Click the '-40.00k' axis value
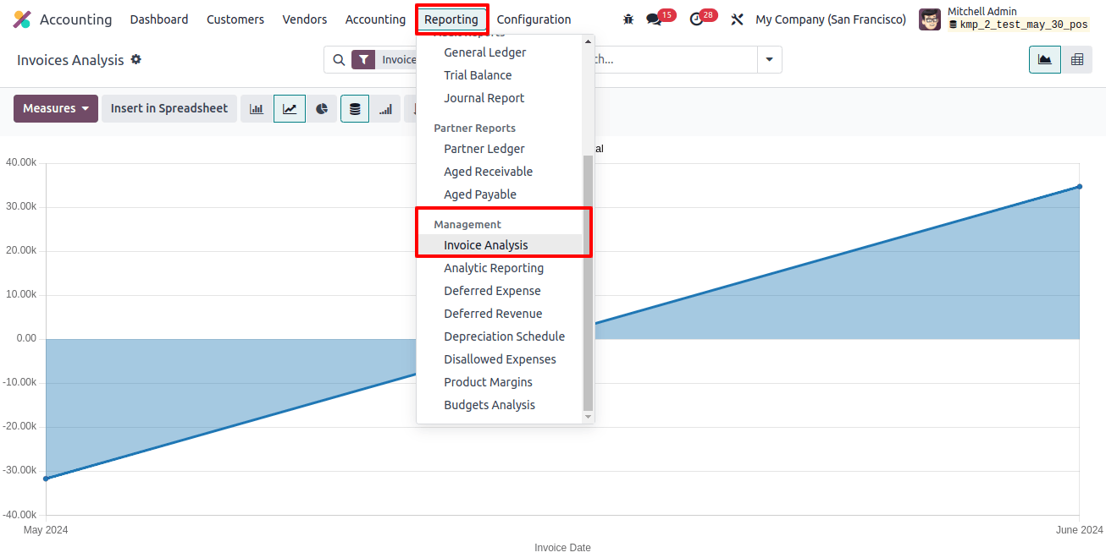The image size is (1106, 558). click(19, 514)
